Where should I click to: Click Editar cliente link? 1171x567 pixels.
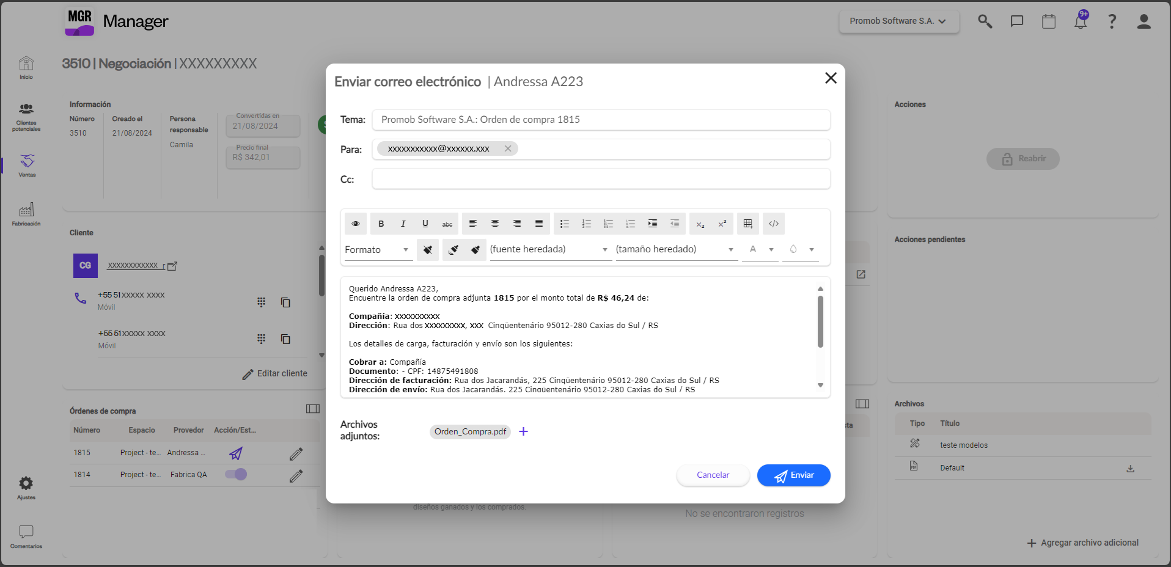[275, 374]
